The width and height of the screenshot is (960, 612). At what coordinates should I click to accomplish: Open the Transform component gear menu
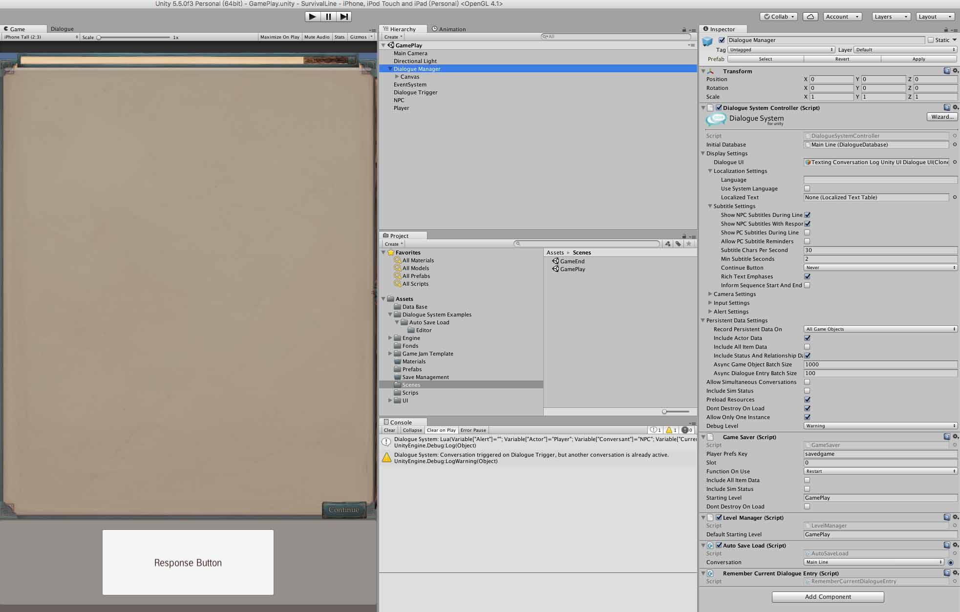(955, 71)
